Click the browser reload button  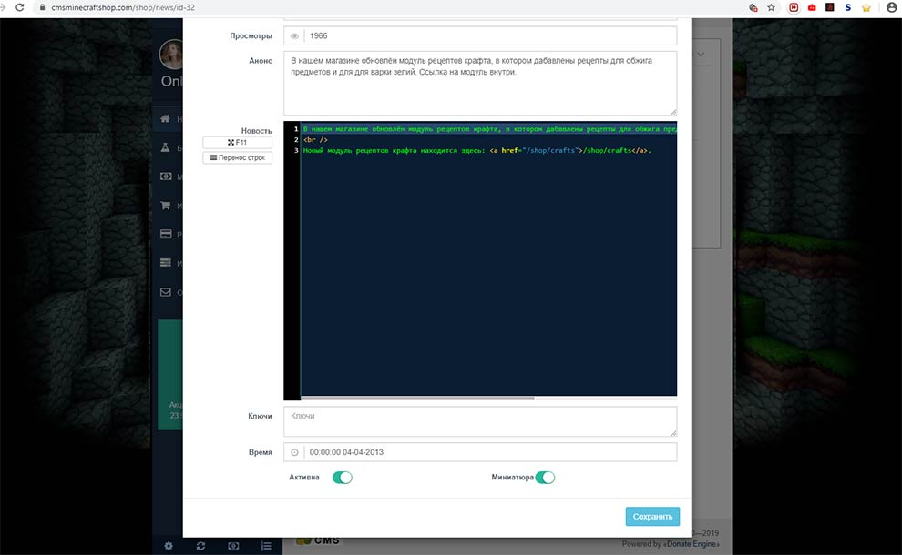19,7
